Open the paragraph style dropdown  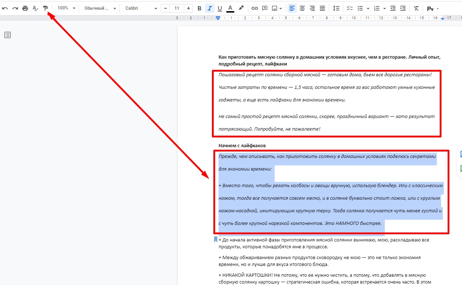click(100, 8)
